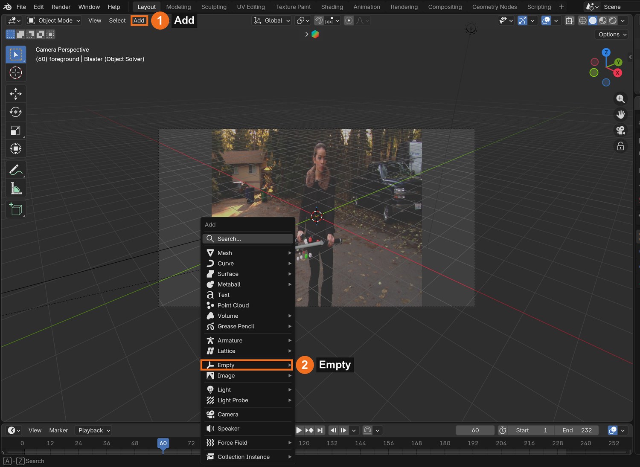Activate the Move tool
Viewport: 640px width, 467px height.
point(16,94)
